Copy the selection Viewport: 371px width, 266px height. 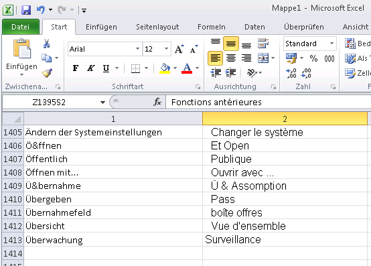[x=47, y=58]
